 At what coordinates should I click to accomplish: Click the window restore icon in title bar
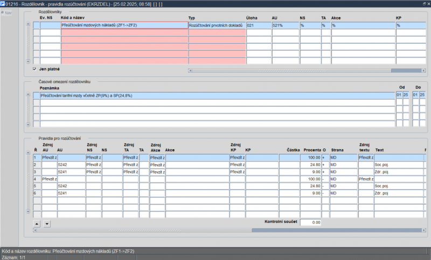(424, 4)
